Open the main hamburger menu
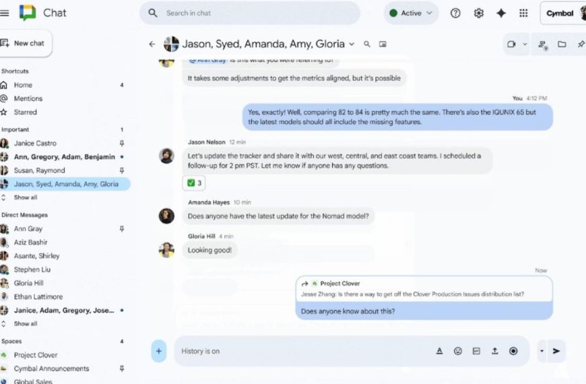Viewport: 586px width, 384px height. pyautogui.click(x=4, y=13)
